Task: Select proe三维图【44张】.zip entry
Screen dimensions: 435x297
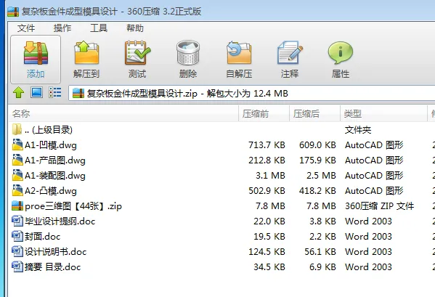Action: click(73, 206)
